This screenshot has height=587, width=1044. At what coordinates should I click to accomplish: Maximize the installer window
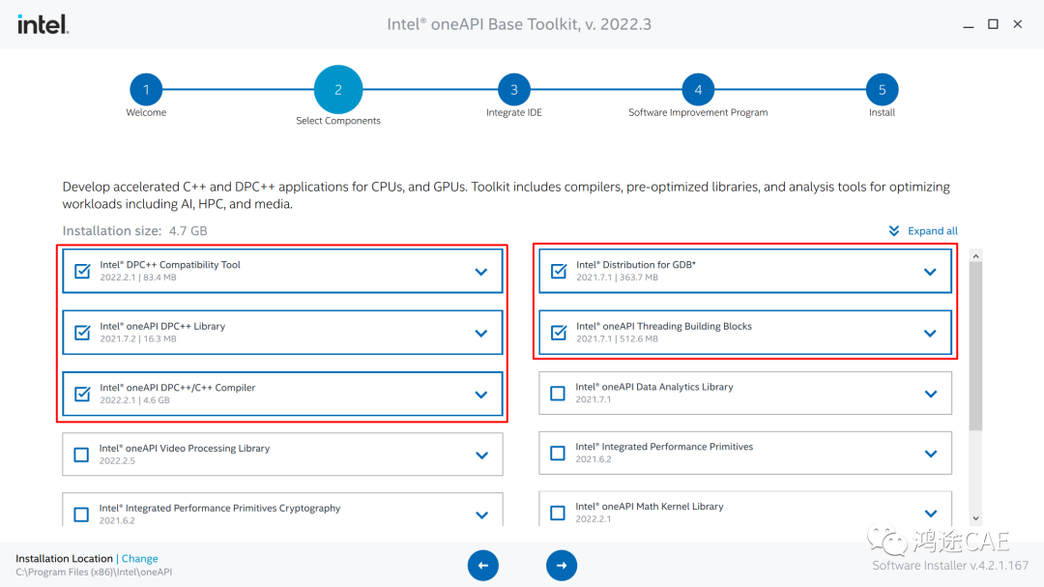pos(993,24)
